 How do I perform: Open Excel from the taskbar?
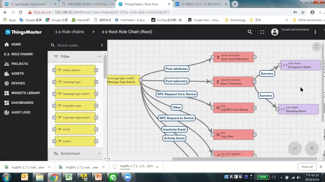tap(69, 177)
